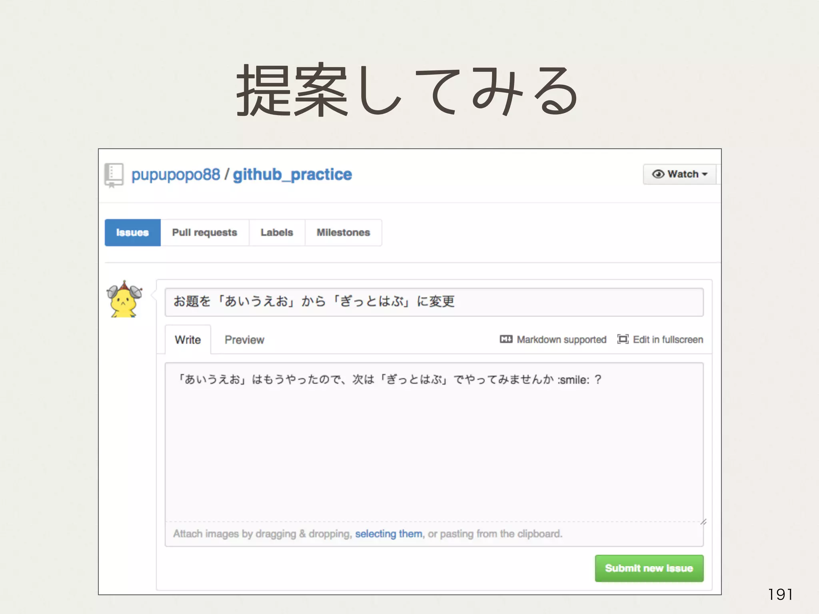Switch to the Preview tab
The image size is (819, 614).
pyautogui.click(x=244, y=340)
